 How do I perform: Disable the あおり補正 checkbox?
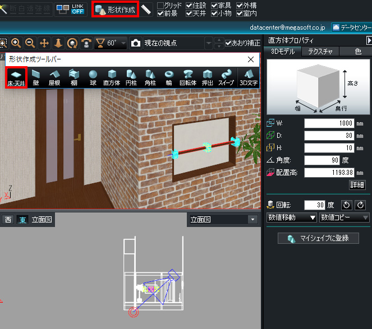[227, 43]
